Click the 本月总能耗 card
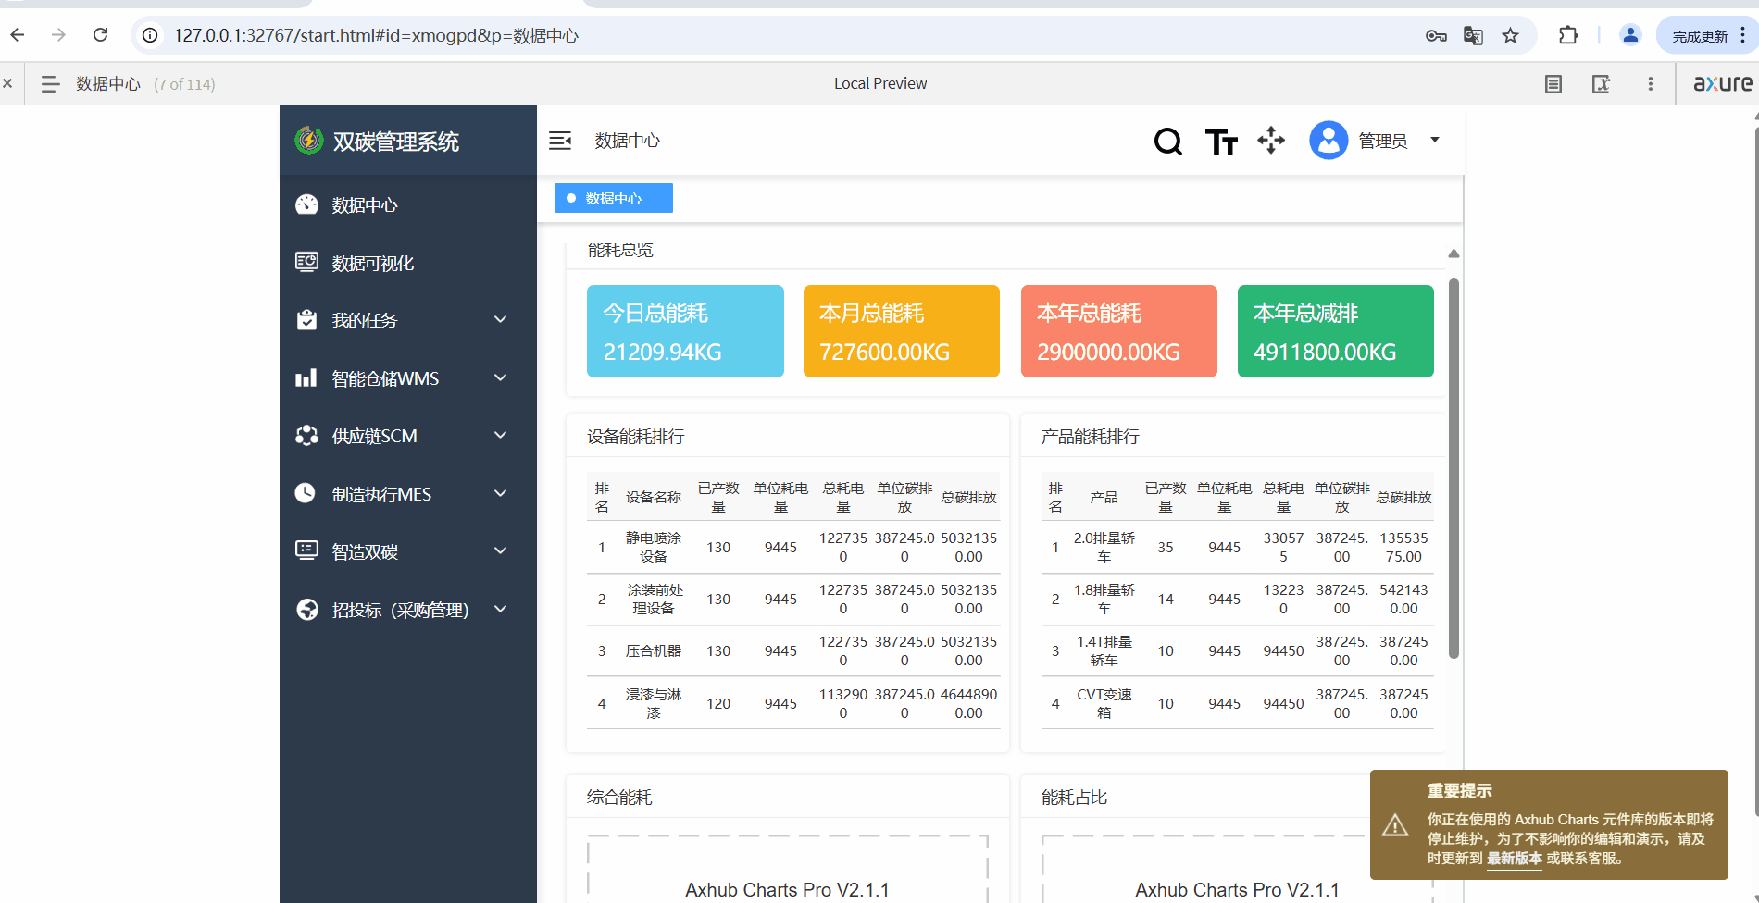 point(902,331)
